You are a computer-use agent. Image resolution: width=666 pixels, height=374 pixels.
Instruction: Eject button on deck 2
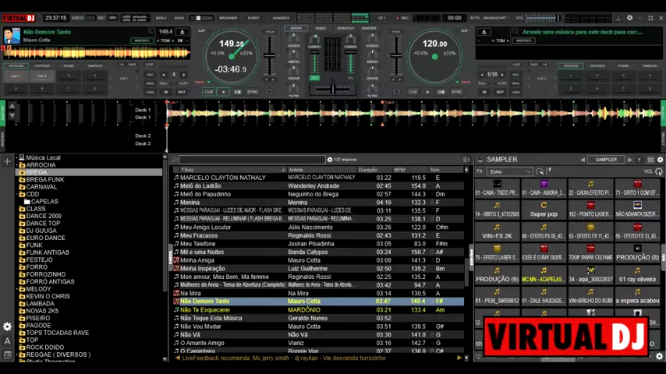click(x=484, y=32)
